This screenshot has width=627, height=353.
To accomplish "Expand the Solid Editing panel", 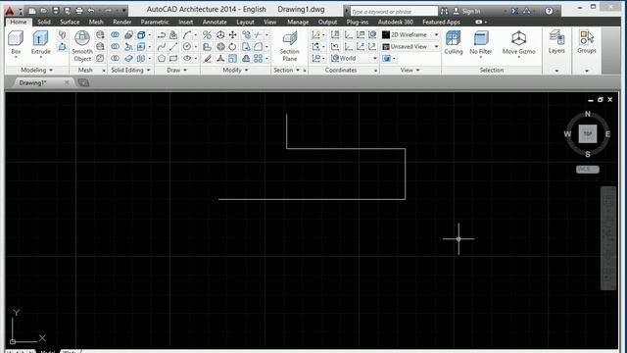I will pos(130,70).
